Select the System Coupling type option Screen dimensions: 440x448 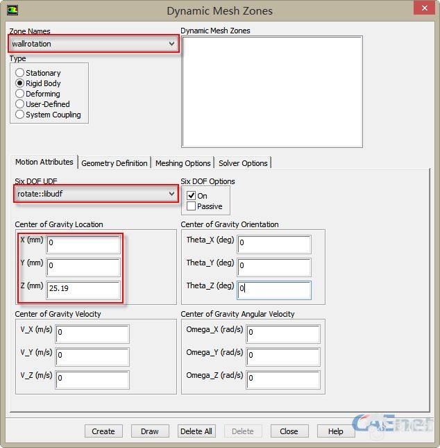point(20,115)
